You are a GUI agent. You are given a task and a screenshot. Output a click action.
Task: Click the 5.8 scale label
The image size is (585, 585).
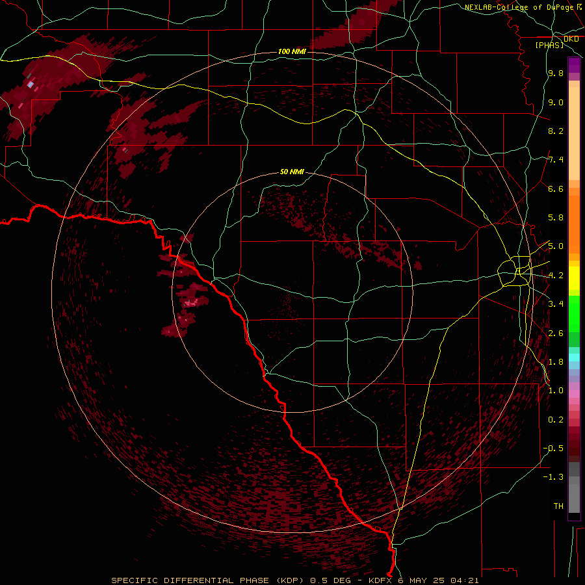pyautogui.click(x=556, y=218)
